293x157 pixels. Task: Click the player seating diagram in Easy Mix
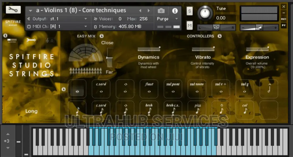point(86,71)
